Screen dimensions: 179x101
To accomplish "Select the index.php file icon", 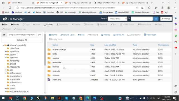I will [x=49, y=80].
